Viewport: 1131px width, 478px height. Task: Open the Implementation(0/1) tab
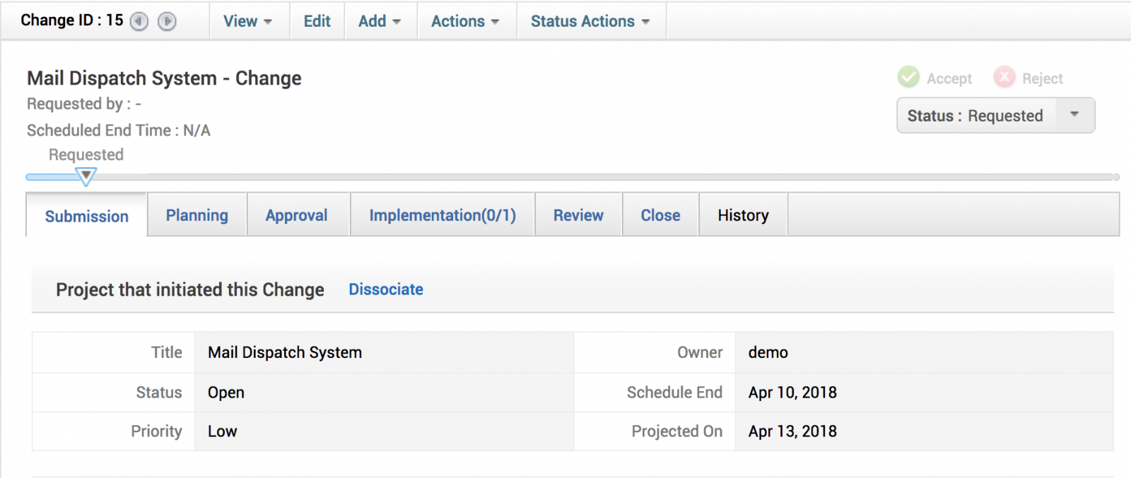(443, 215)
